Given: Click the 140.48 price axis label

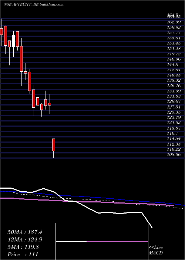Looking at the screenshot, I should (x=174, y=75).
